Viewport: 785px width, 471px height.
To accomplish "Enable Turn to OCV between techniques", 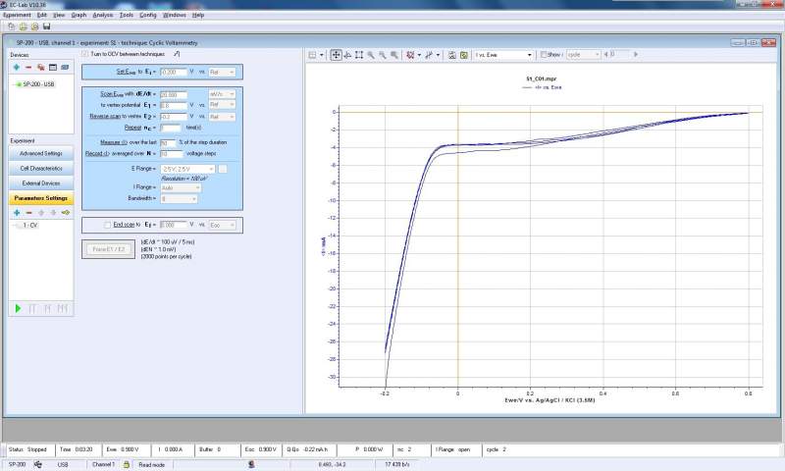I will click(84, 54).
